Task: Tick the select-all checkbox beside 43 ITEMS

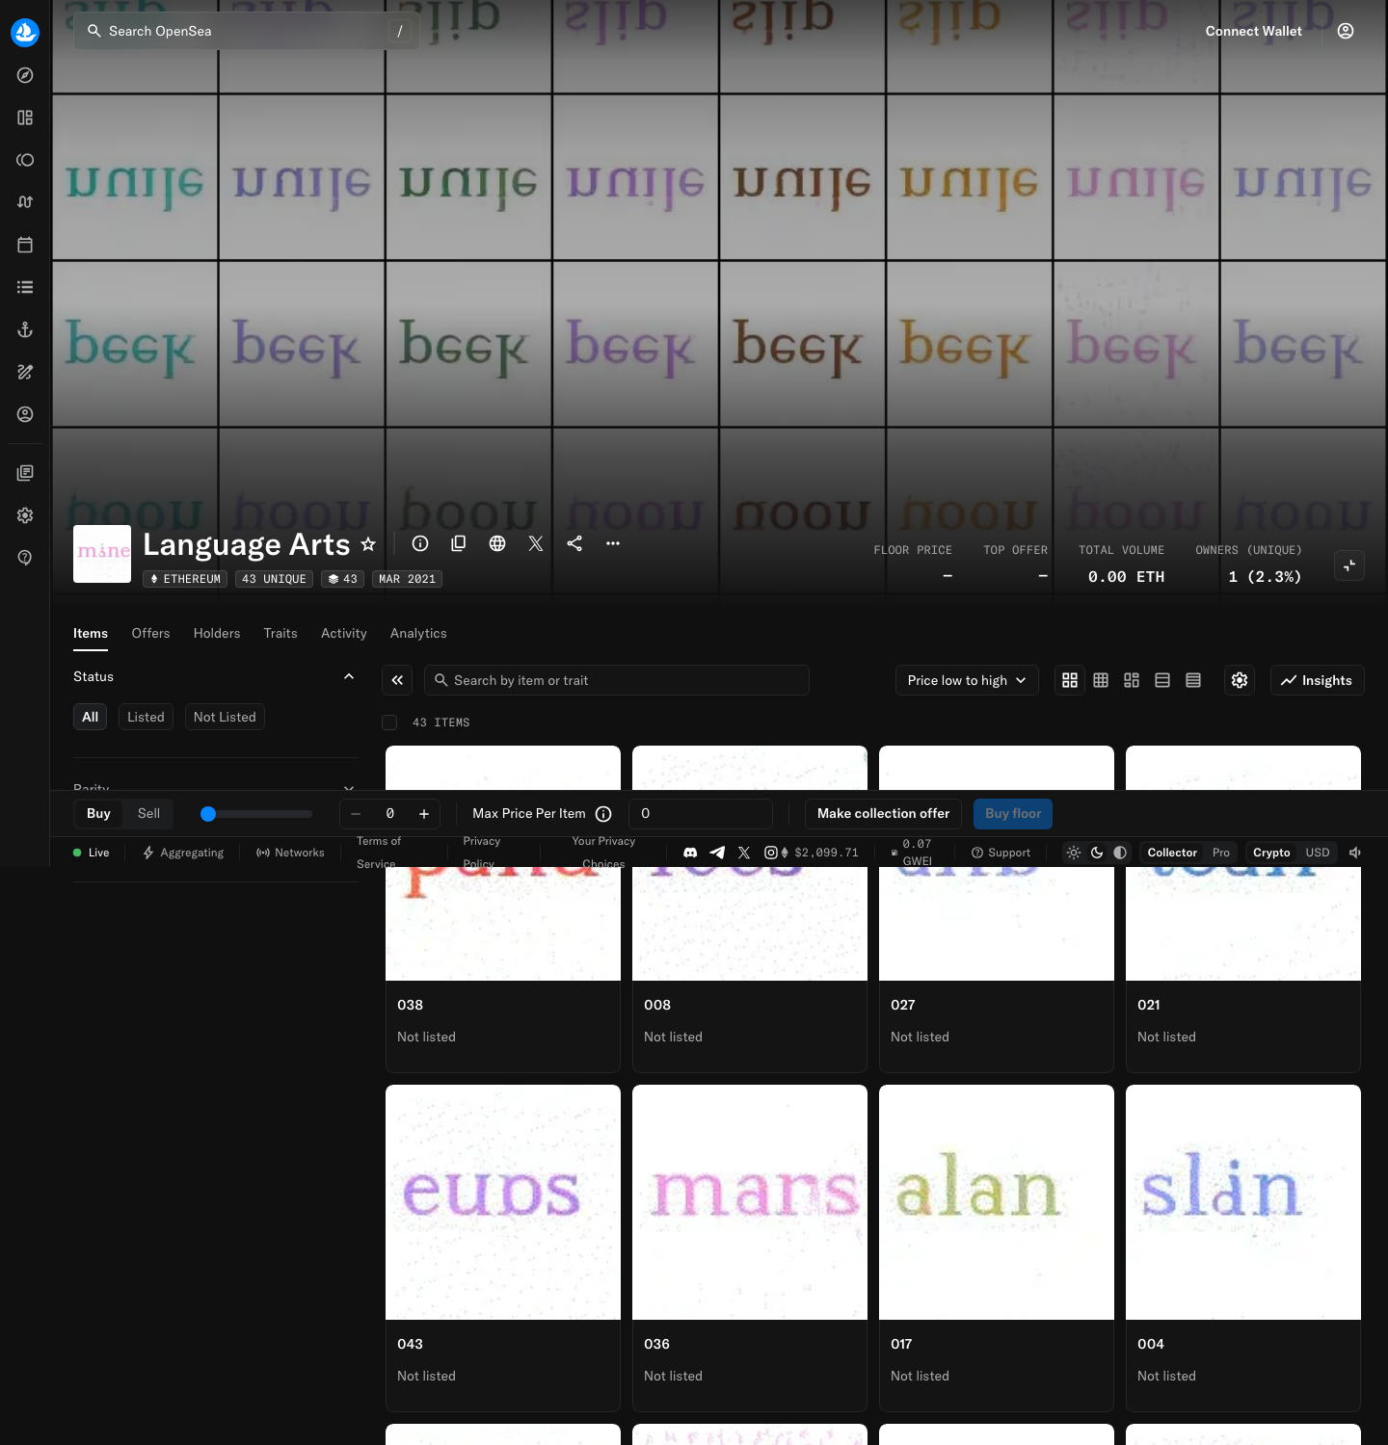Action: tap(389, 722)
